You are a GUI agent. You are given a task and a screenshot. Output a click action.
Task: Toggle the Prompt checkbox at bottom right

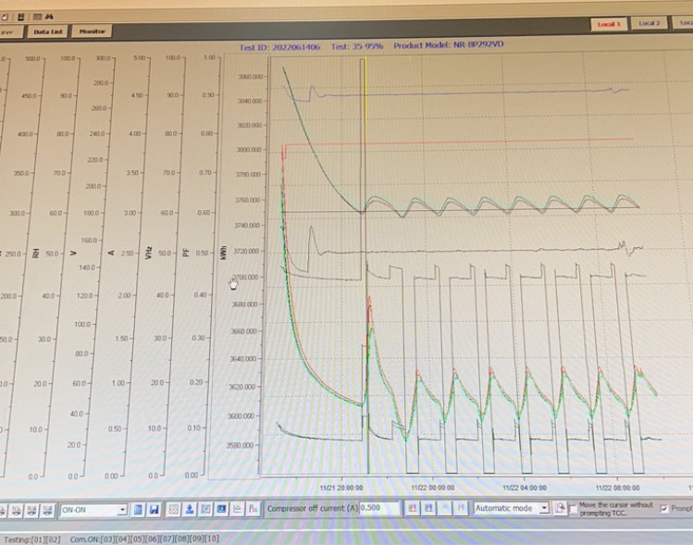(664, 508)
